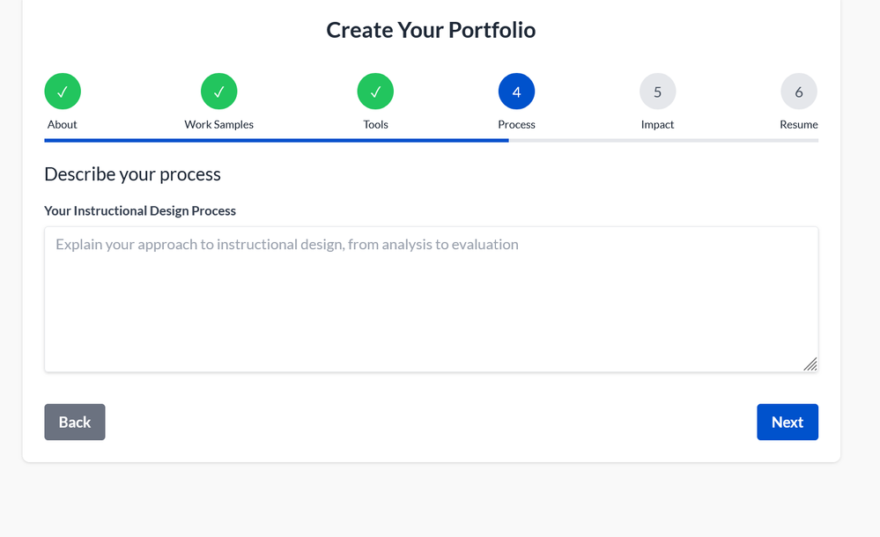This screenshot has width=880, height=537.
Task: Click the Describe your process heading
Action: 132,174
